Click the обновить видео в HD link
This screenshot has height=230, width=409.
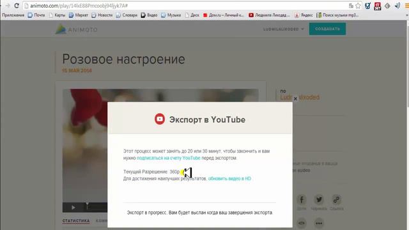[x=229, y=179]
